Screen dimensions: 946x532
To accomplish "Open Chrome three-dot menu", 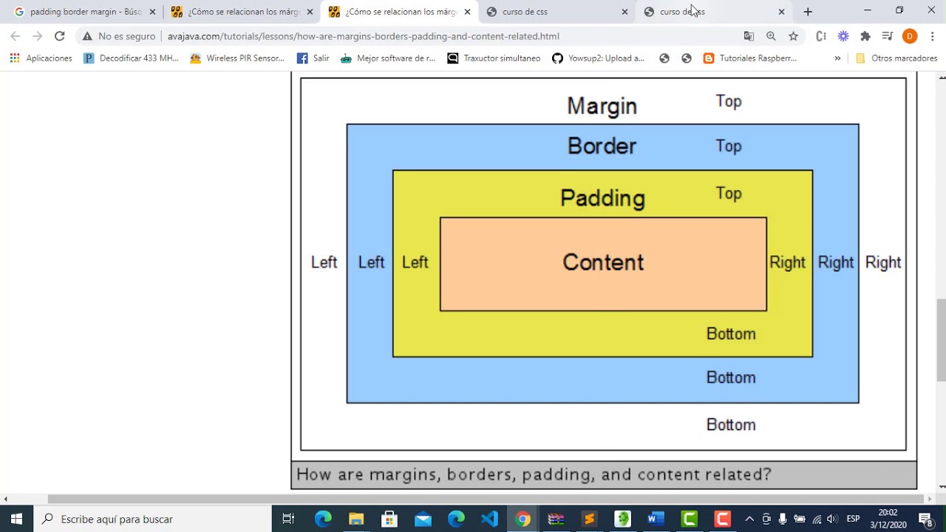I will 932,35.
